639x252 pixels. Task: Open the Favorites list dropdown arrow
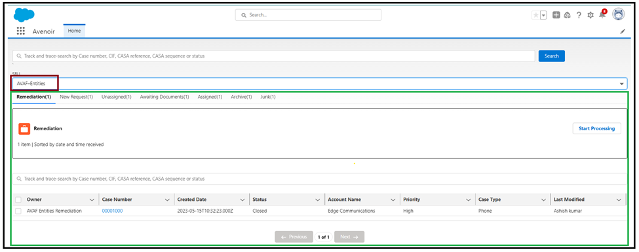click(x=543, y=15)
